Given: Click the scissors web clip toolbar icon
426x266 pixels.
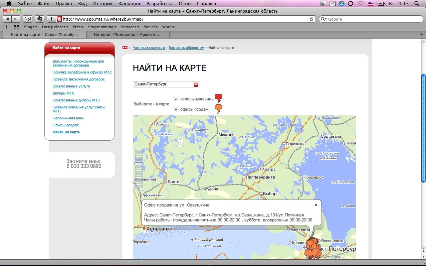Looking at the screenshot, I should (28, 19).
